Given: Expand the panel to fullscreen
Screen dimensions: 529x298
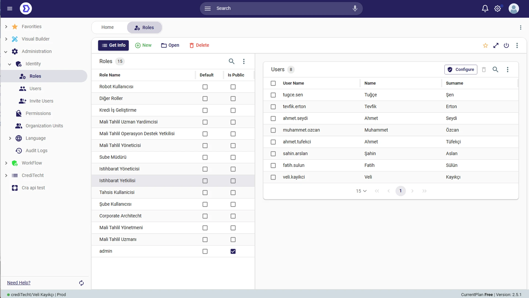Looking at the screenshot, I should tap(496, 46).
